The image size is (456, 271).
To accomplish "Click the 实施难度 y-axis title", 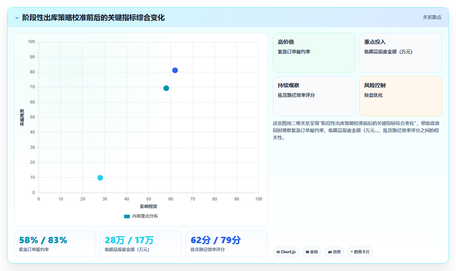I will click(x=22, y=118).
